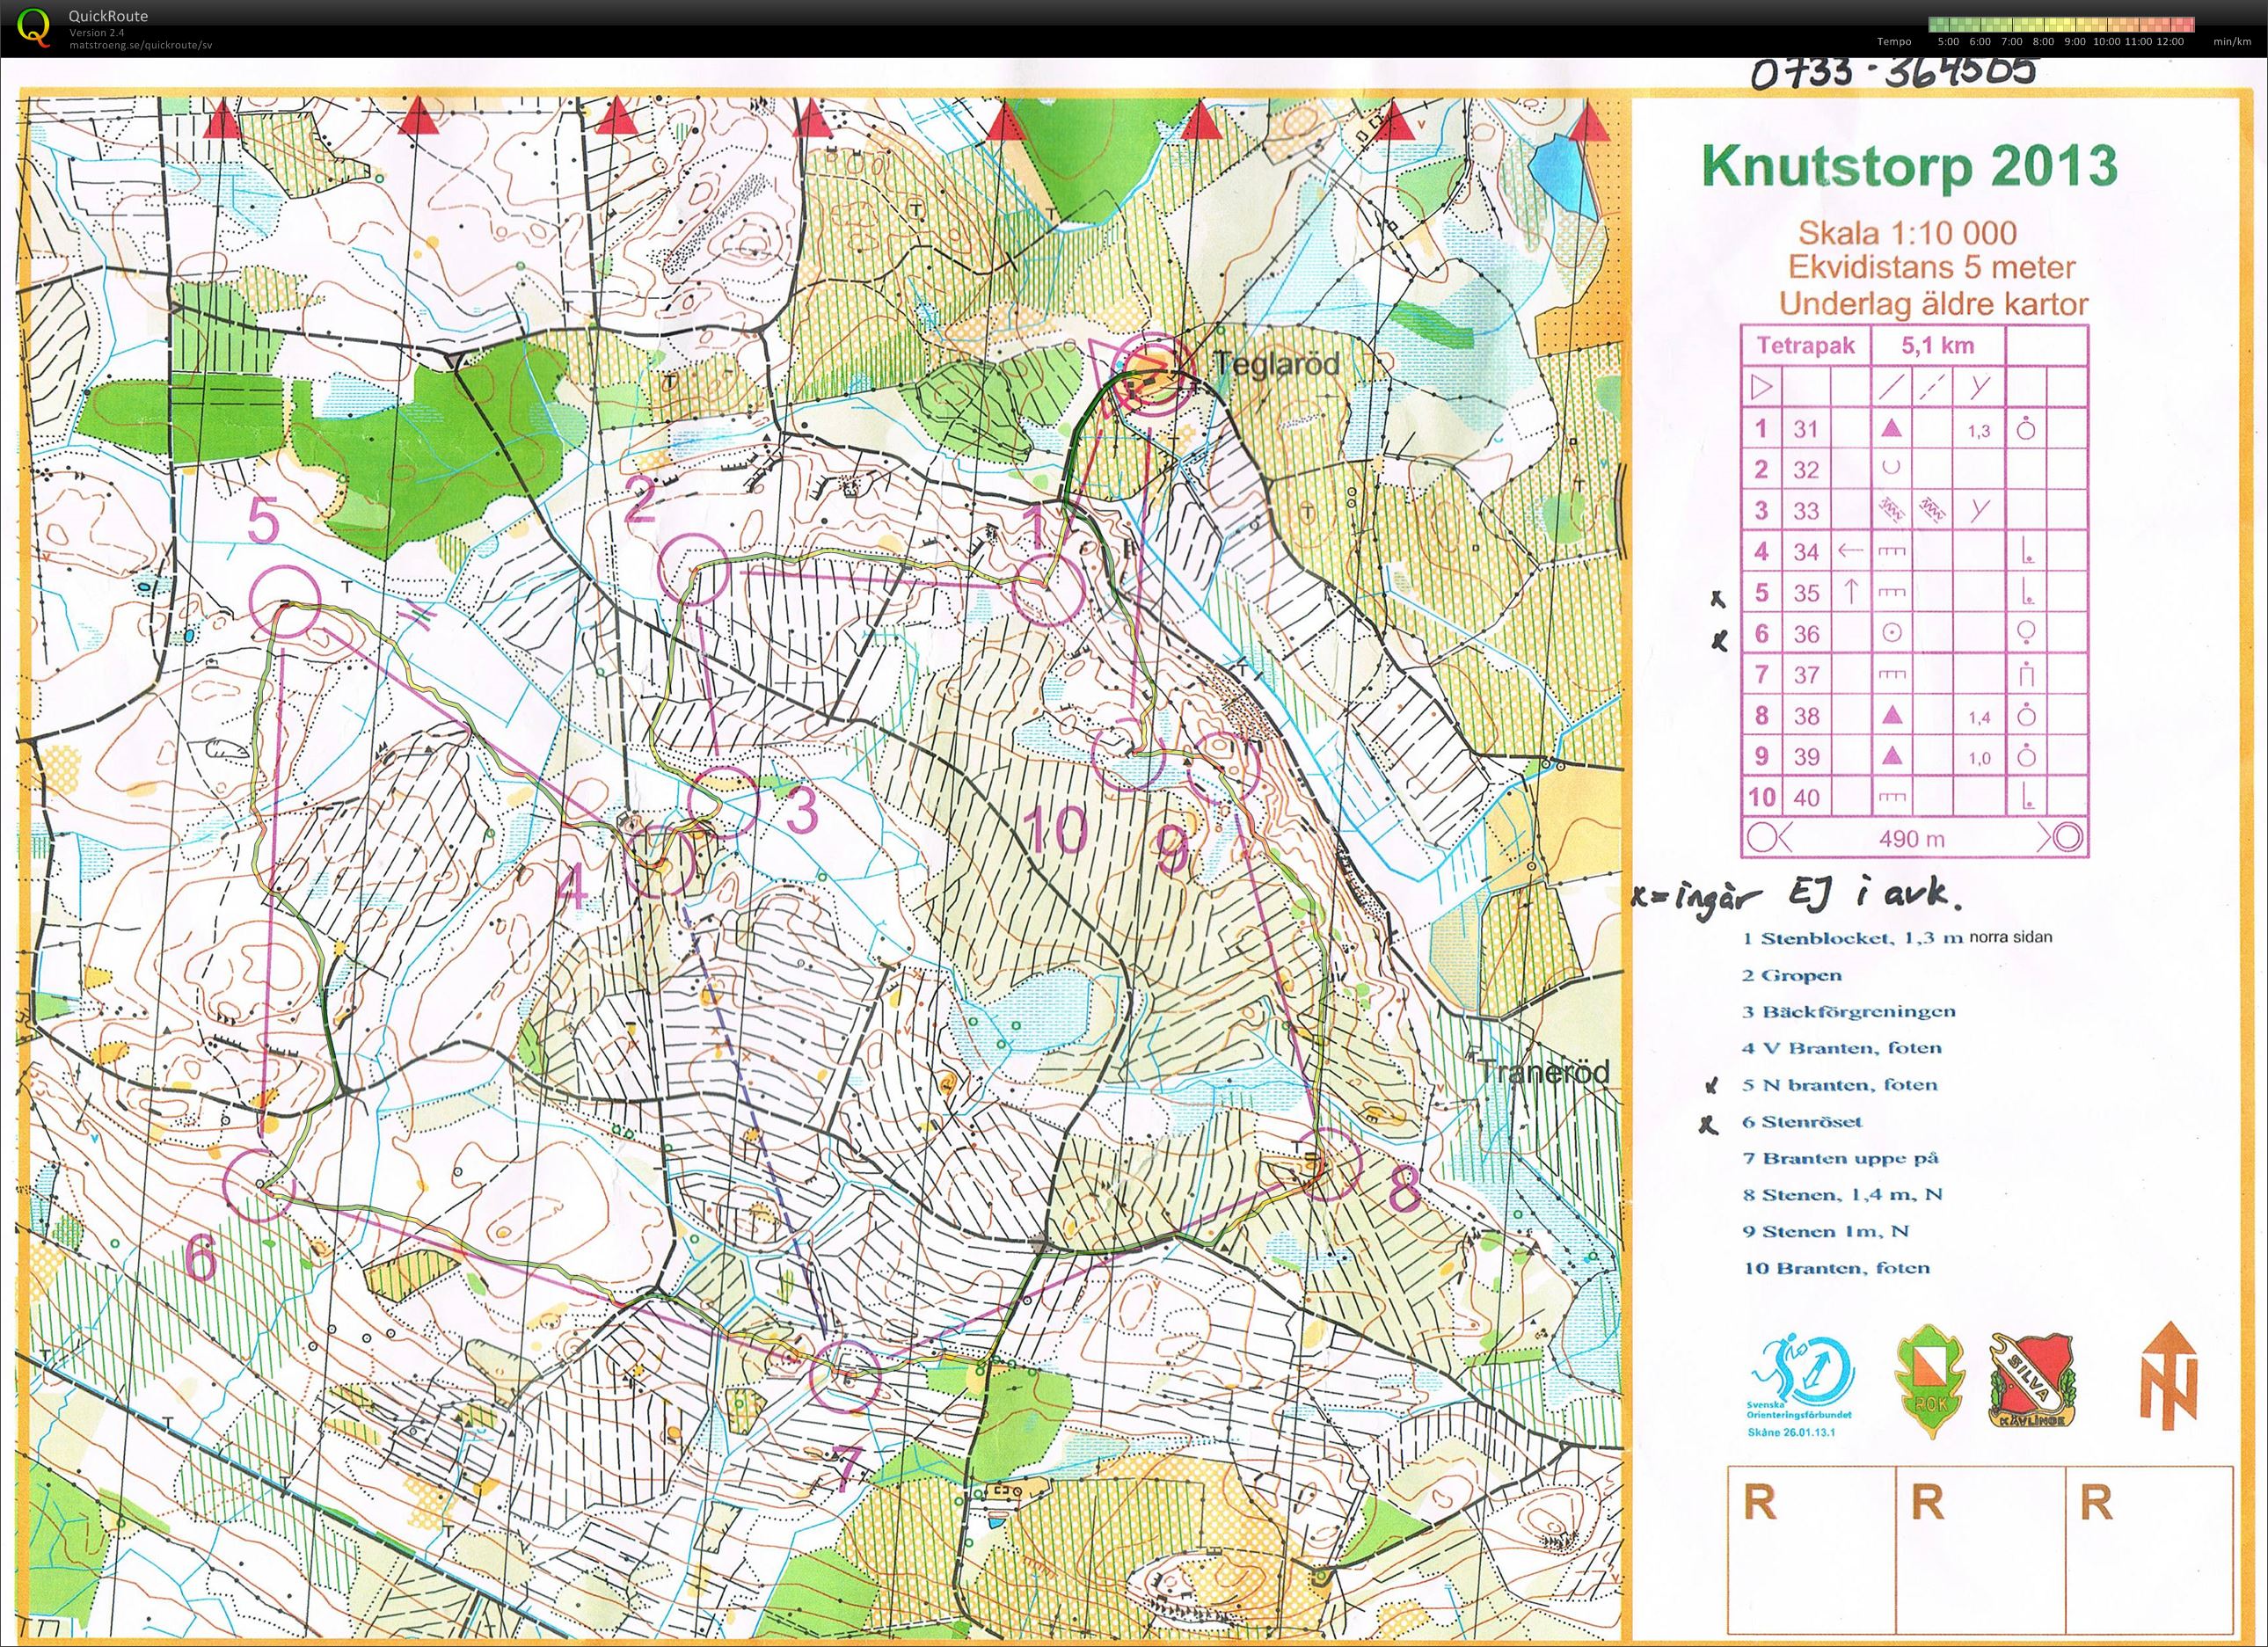Click control circle 1 on the map
The image size is (2268, 1647).
pos(1048,591)
